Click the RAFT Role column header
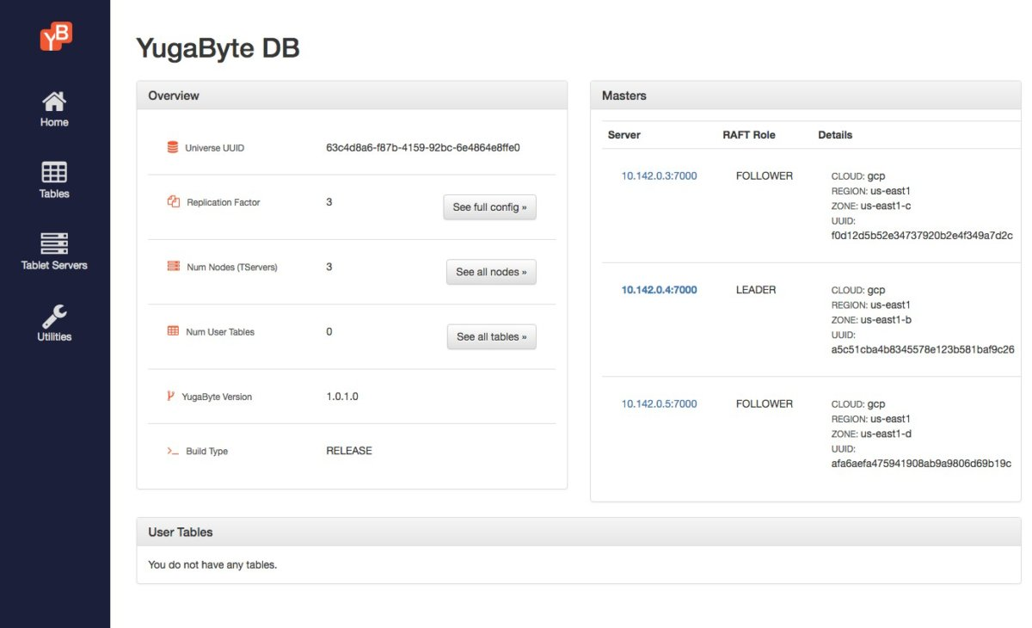 click(x=749, y=135)
